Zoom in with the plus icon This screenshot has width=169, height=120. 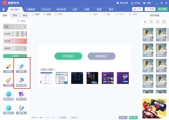[x=54, y=118]
